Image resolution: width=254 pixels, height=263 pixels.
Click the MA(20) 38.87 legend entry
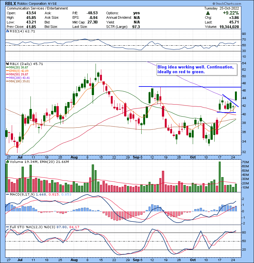pyautogui.click(x=17, y=67)
